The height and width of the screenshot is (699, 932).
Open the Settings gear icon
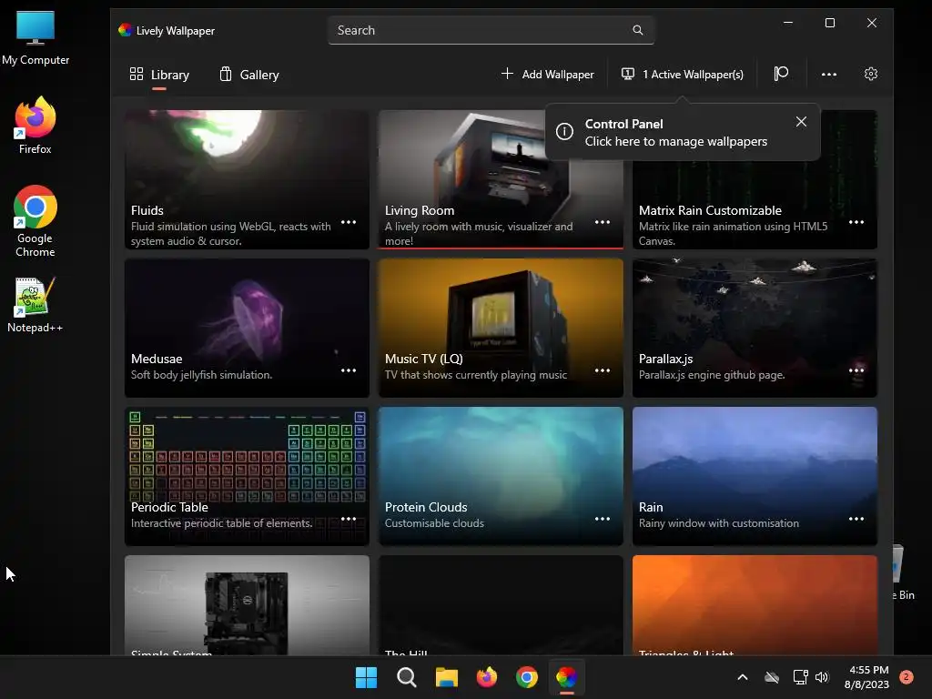pyautogui.click(x=871, y=74)
